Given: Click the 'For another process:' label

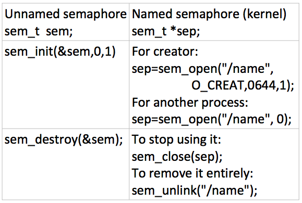Looking at the screenshot, I should pos(190,103).
